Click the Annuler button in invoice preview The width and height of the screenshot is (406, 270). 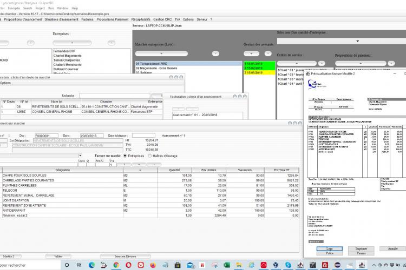[392, 248]
